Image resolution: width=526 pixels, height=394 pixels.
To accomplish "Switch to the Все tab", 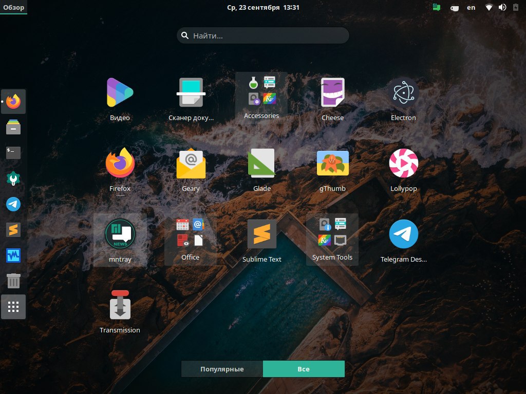I will click(304, 369).
